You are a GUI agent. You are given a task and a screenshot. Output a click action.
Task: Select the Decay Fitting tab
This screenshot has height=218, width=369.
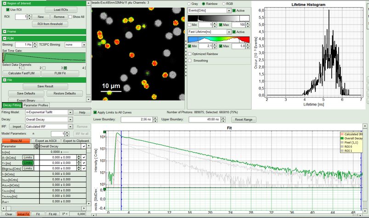11,105
